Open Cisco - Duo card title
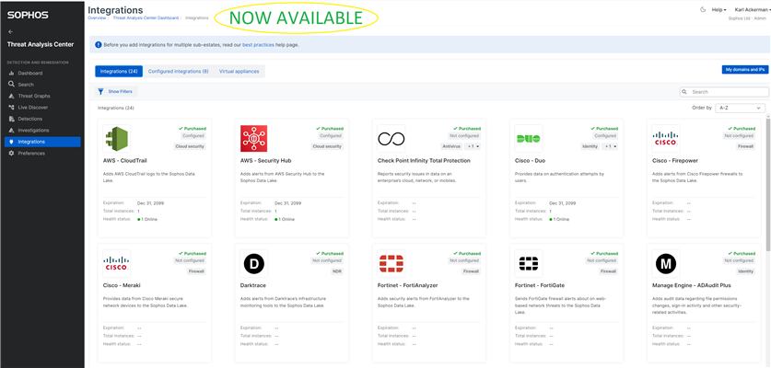 pyautogui.click(x=530, y=161)
